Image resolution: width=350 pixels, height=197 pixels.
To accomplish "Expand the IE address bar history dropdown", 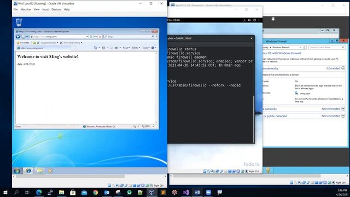I will point(87,37).
